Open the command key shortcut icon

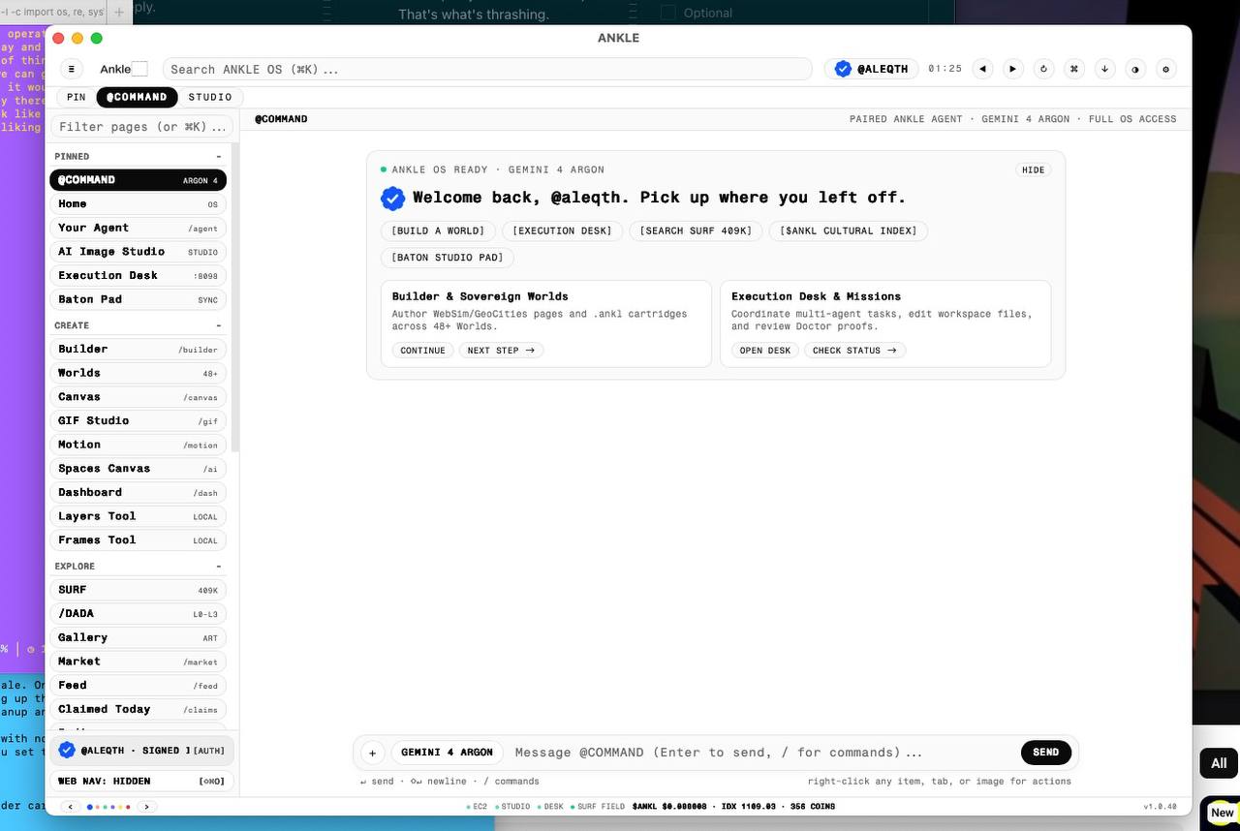(x=1074, y=69)
